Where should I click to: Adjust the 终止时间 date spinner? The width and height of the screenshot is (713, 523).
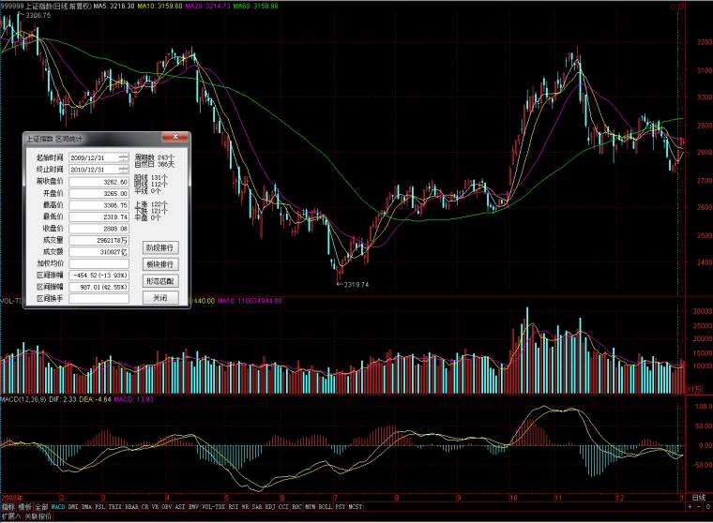(x=123, y=170)
